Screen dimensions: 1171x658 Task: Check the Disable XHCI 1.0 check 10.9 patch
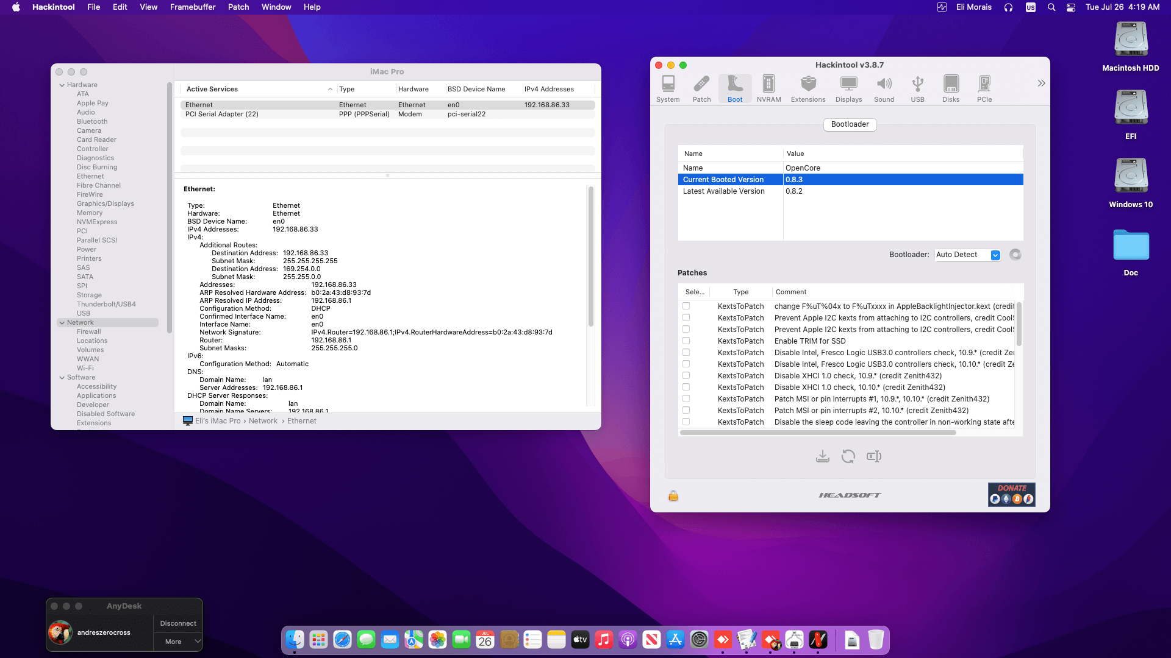click(687, 375)
